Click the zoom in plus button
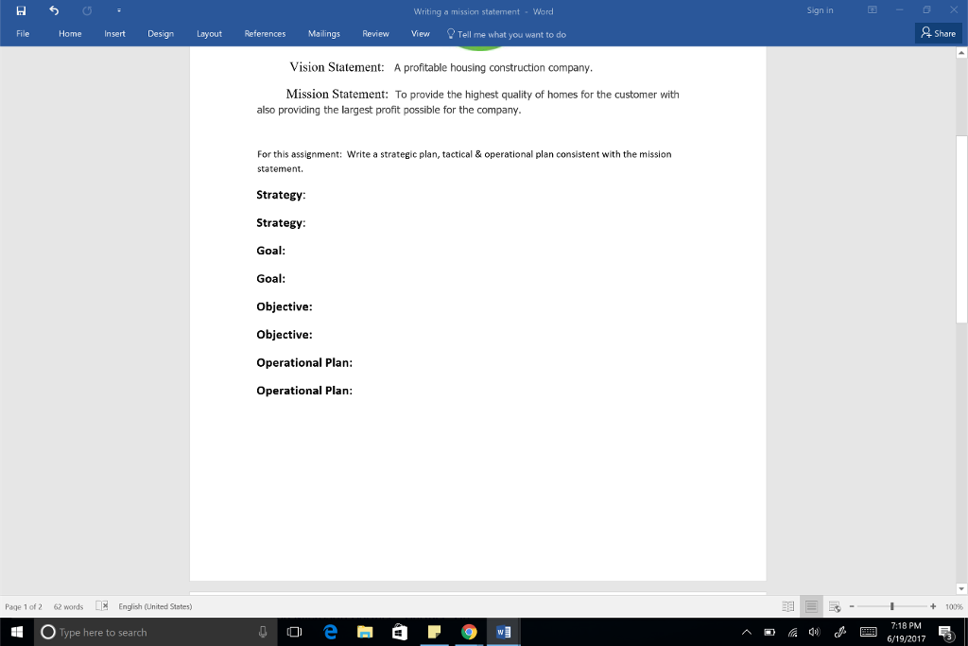 tap(933, 606)
